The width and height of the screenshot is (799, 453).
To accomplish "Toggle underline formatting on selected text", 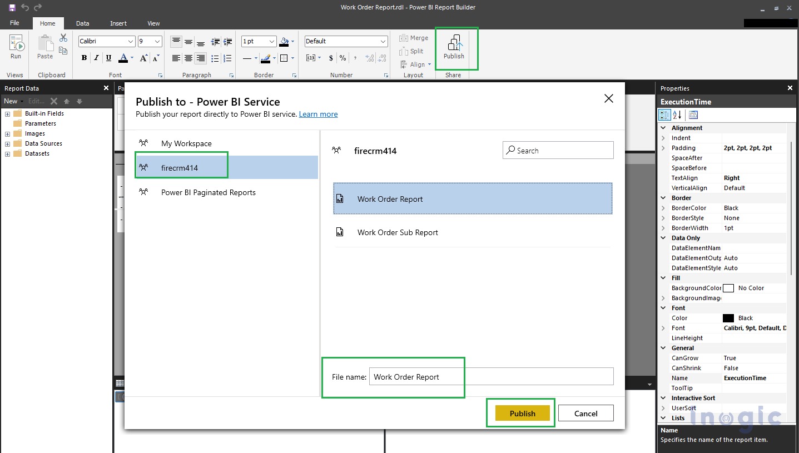I will tap(109, 58).
